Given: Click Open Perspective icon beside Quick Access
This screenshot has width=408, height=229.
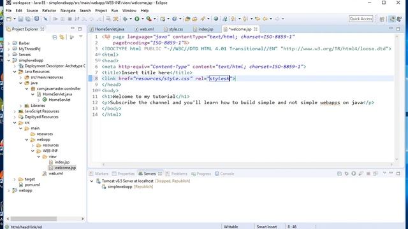Looking at the screenshot, I should click(x=382, y=18).
